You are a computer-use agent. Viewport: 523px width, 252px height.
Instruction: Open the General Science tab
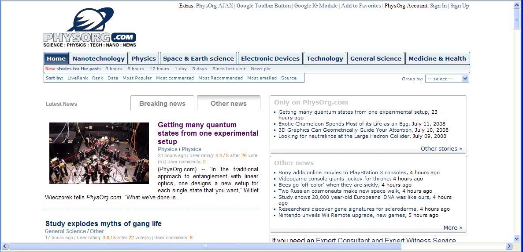pos(376,58)
